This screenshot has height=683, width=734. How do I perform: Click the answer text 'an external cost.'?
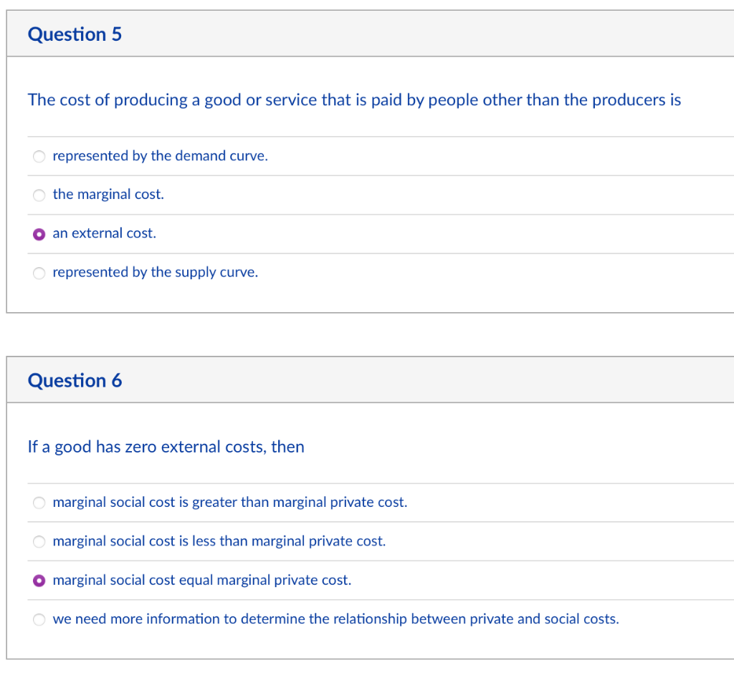point(104,233)
